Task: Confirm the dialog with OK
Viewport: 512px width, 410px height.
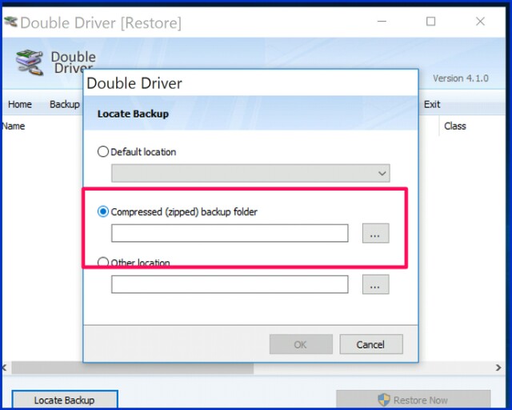Action: [301, 344]
